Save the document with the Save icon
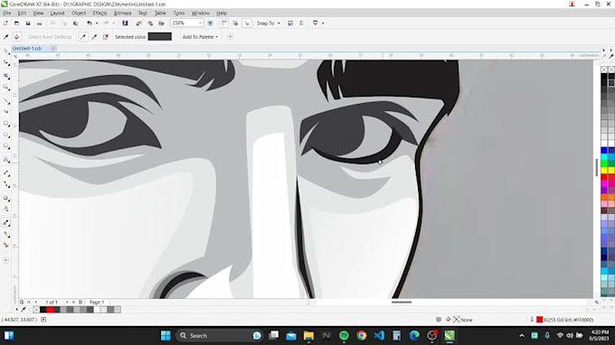 [28, 23]
